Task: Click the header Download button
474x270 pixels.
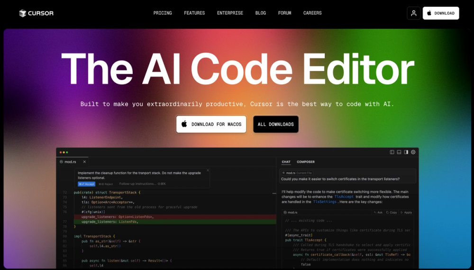Action: pos(441,13)
